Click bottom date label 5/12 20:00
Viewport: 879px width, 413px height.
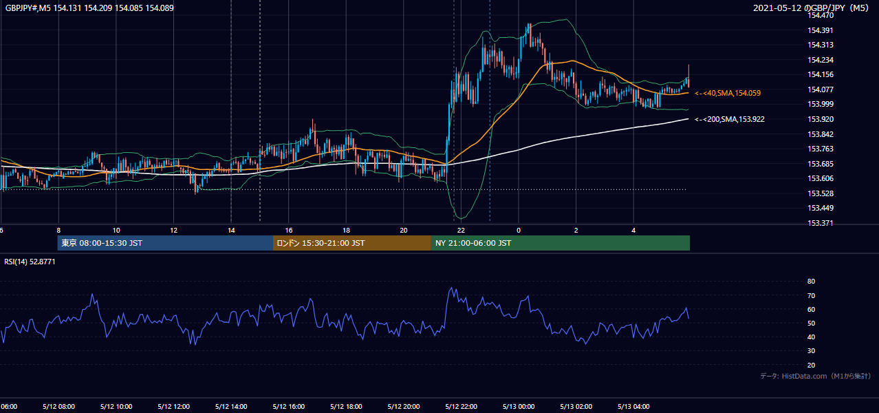click(x=404, y=407)
